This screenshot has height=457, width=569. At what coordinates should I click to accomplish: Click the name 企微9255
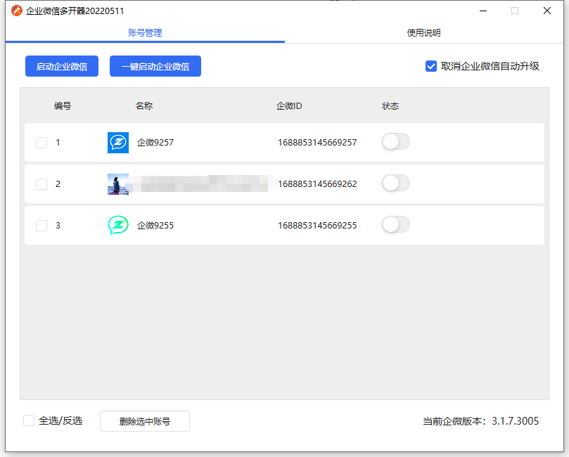pos(155,226)
